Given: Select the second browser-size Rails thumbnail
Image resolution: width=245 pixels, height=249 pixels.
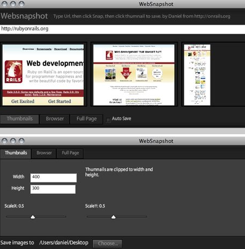Looking at the screenshot, I should pyautogui.click(x=134, y=75).
